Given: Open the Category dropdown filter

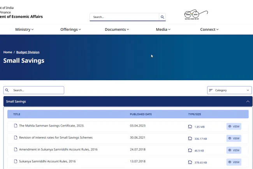Looking at the screenshot, I should click(229, 90).
